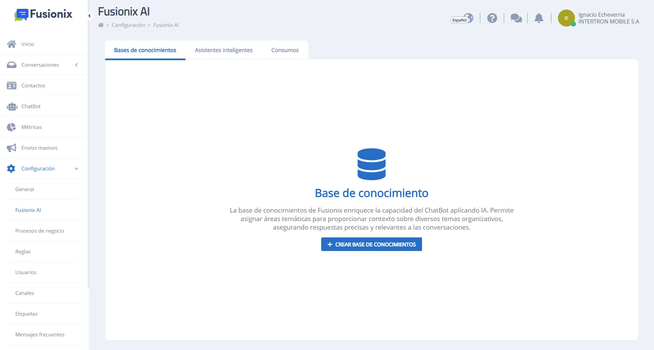Click the database icon above Base de conocimiento
This screenshot has width=654, height=350.
372,164
